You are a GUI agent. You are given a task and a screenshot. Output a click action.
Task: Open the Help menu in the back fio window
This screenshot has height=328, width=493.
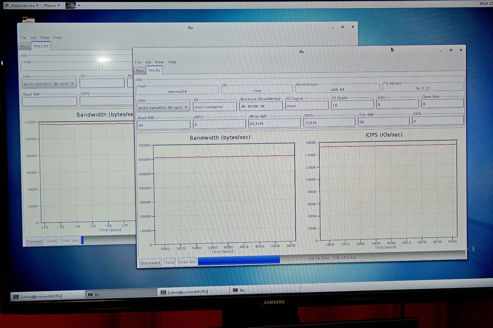(57, 38)
